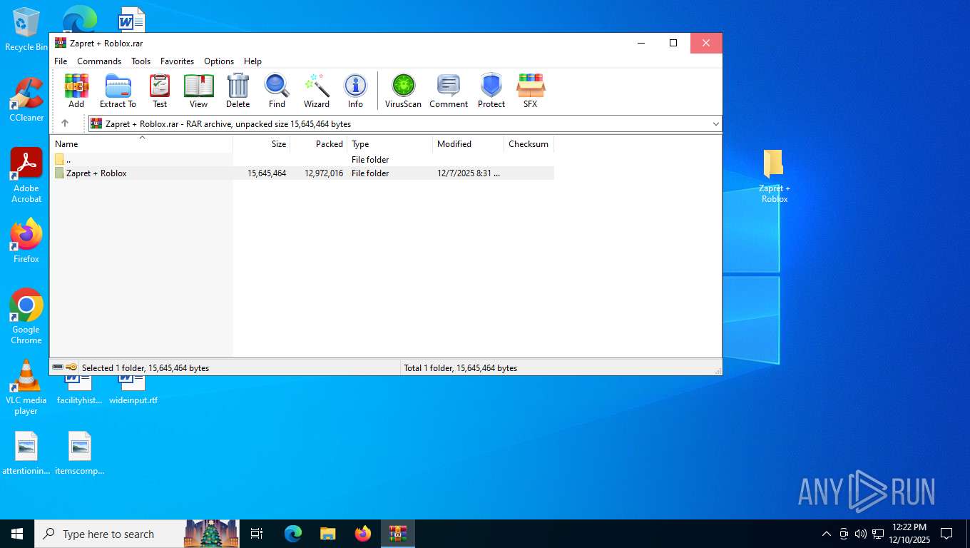Open the File menu
The image size is (970, 548).
pyautogui.click(x=61, y=61)
